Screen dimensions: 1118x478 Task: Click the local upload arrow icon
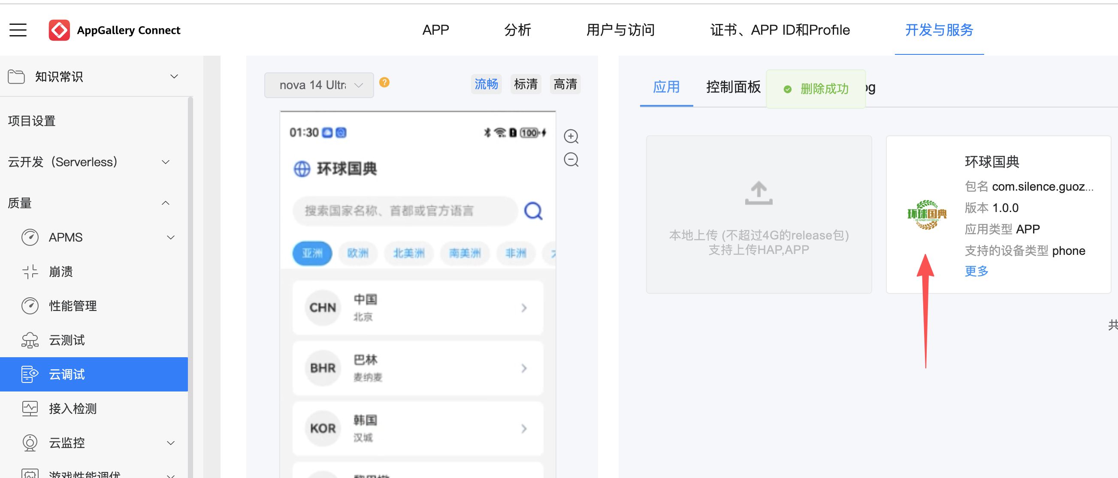pos(758,193)
